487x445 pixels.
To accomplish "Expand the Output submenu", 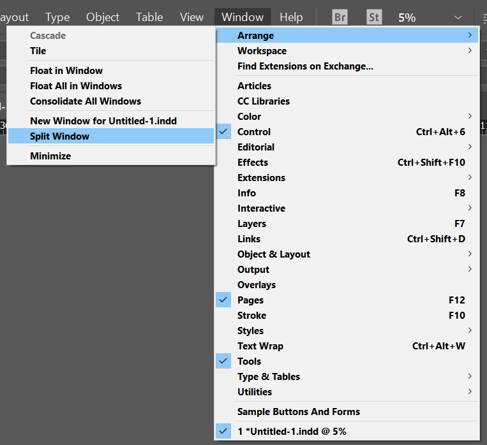I will [347, 269].
